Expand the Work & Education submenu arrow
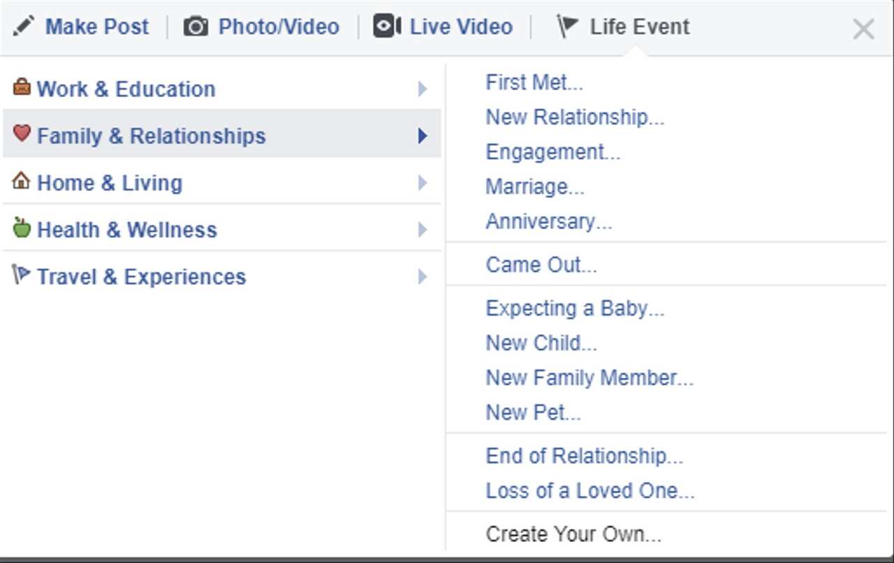894x563 pixels. point(422,89)
